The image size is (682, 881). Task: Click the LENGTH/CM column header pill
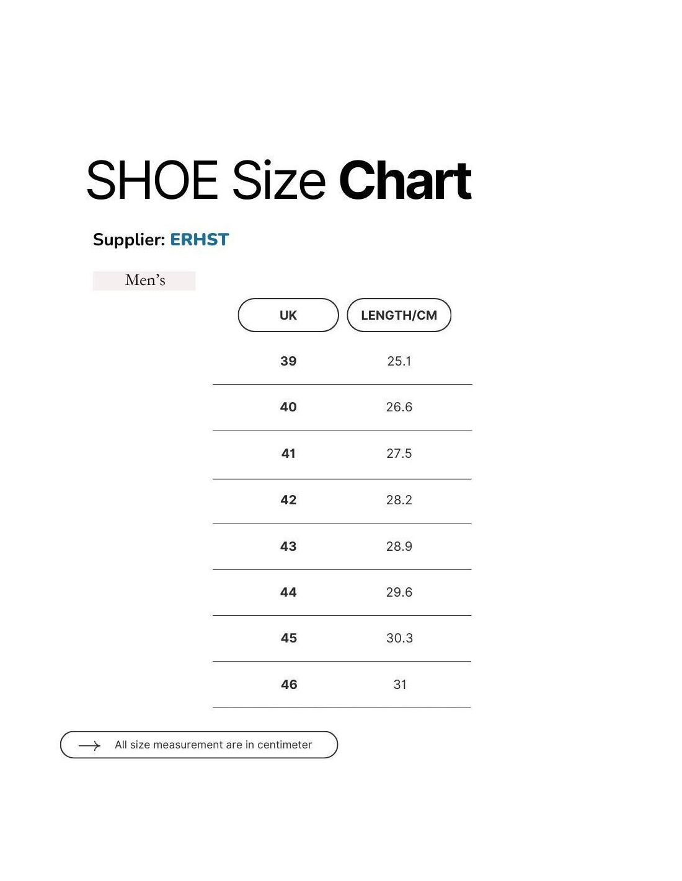(399, 315)
